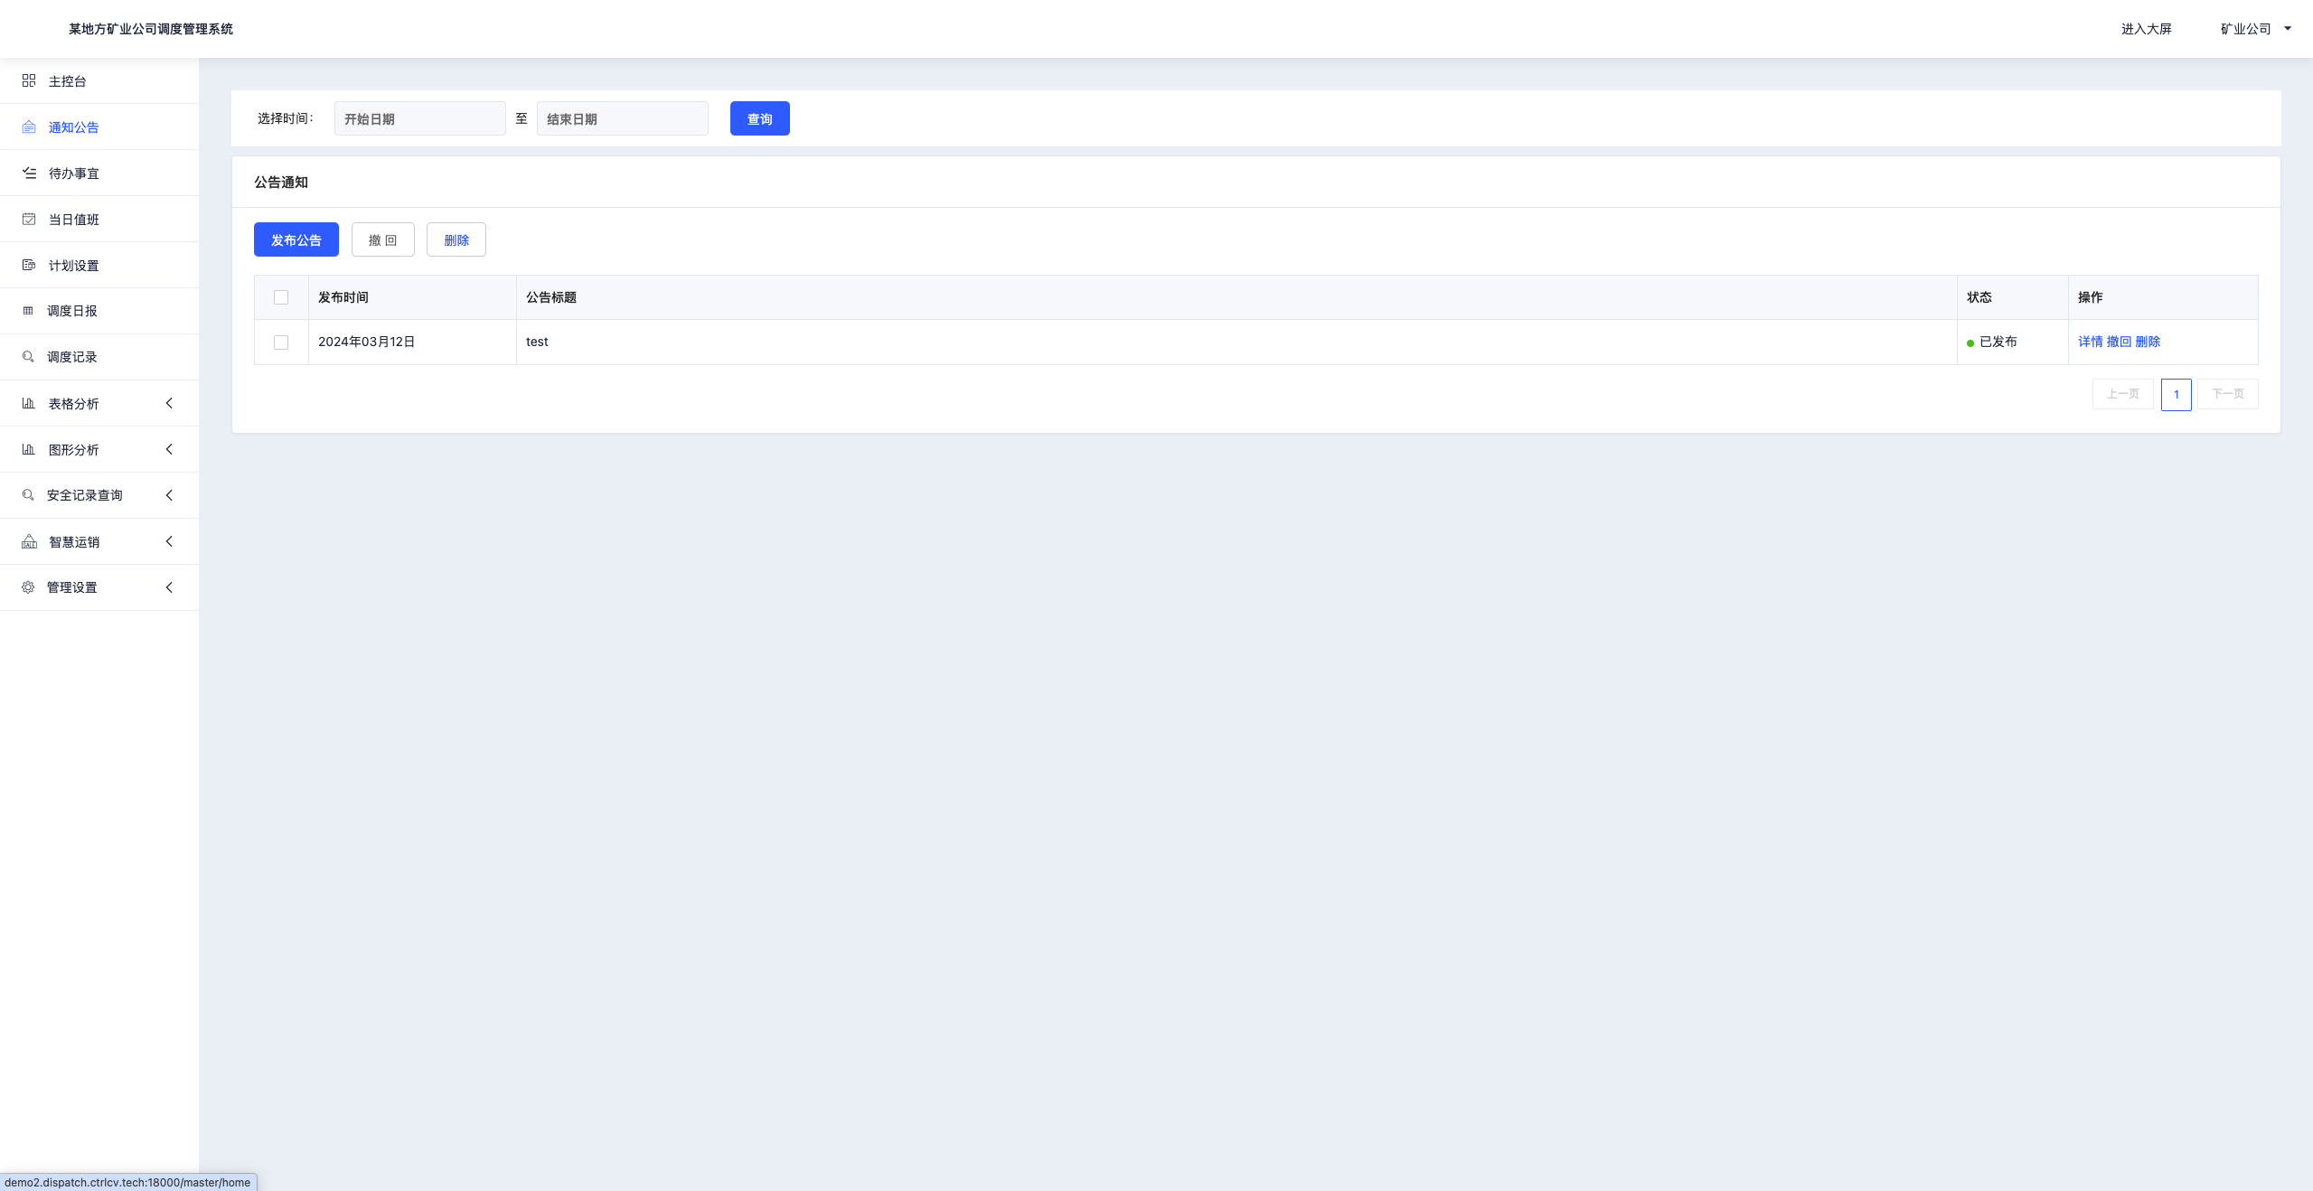The width and height of the screenshot is (2313, 1191).
Task: Click the blue 查询 button
Action: 760,118
